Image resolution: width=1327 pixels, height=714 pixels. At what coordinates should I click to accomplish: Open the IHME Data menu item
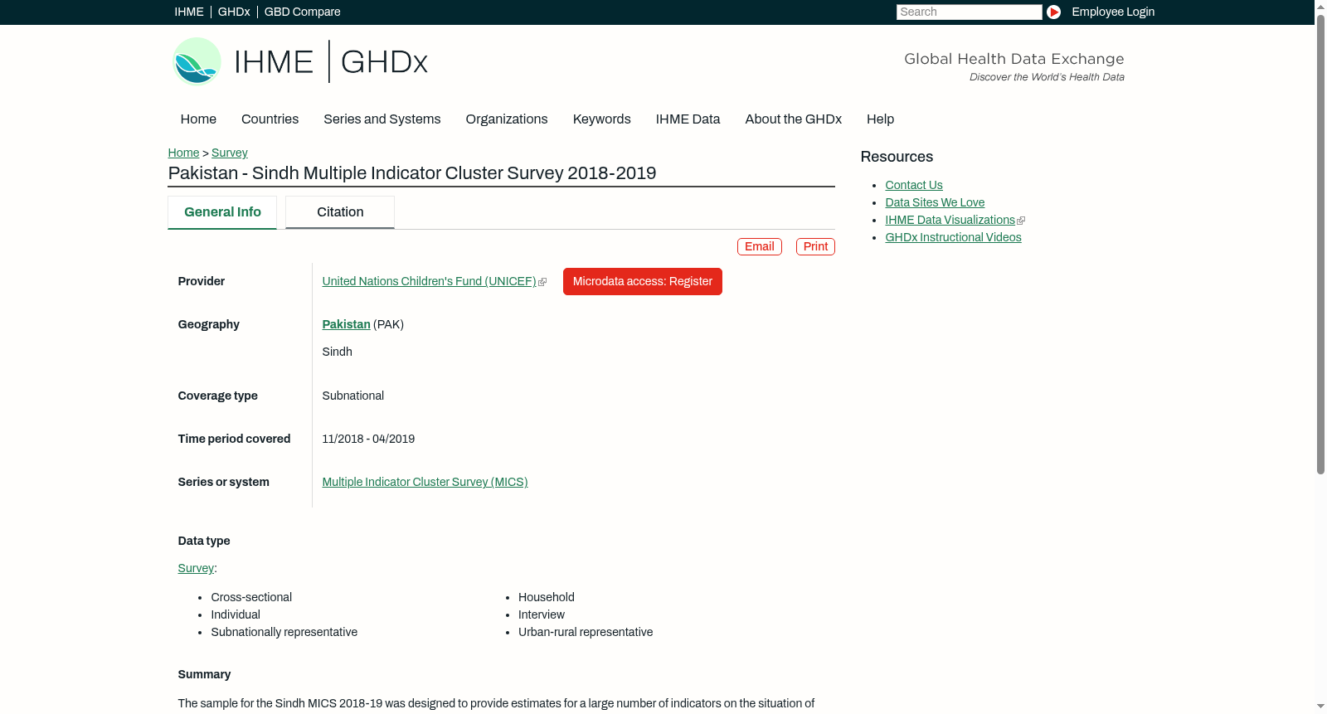tap(688, 119)
